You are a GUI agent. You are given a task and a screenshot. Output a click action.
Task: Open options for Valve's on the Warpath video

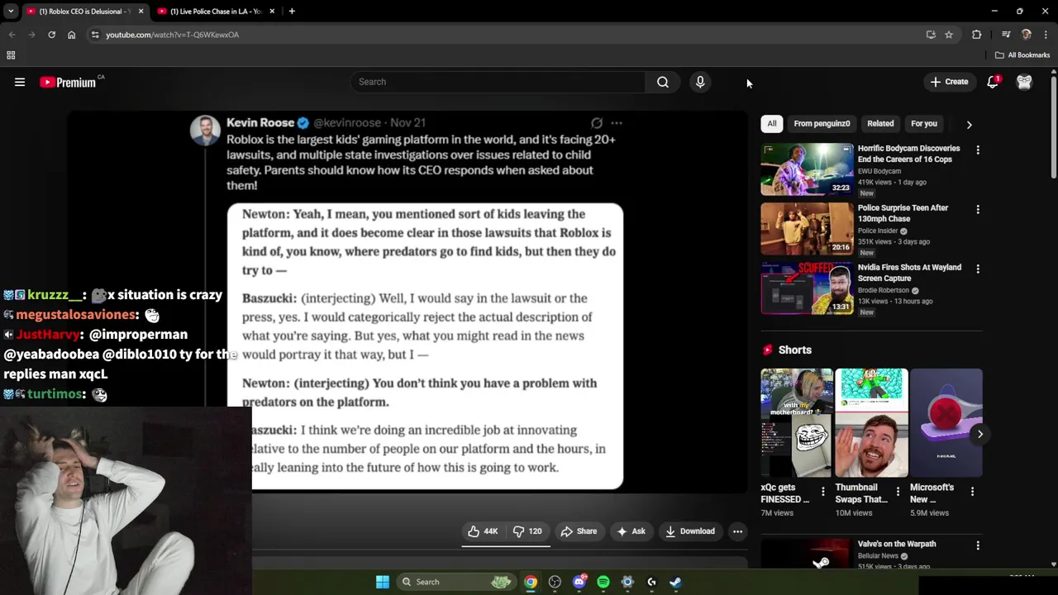[978, 545]
